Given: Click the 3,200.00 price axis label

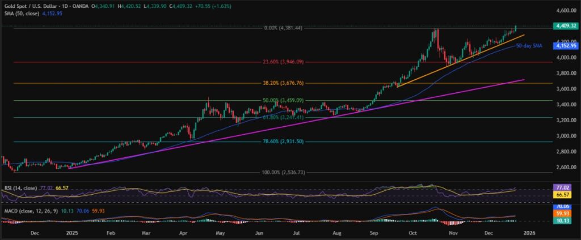Looking at the screenshot, I should click(566, 120).
